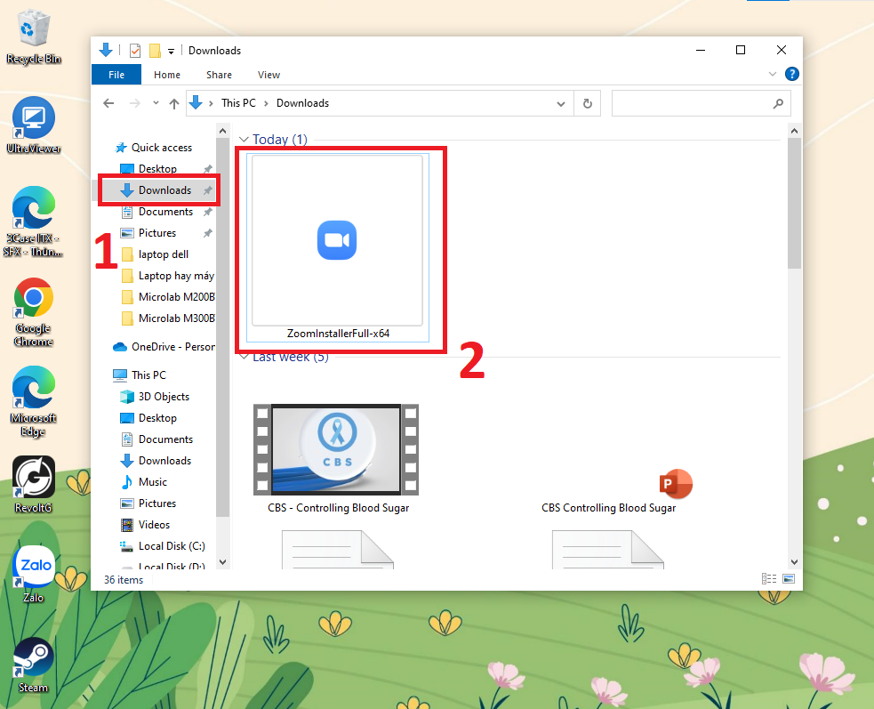
Task: Select Pictures under This PC
Action: (x=157, y=504)
